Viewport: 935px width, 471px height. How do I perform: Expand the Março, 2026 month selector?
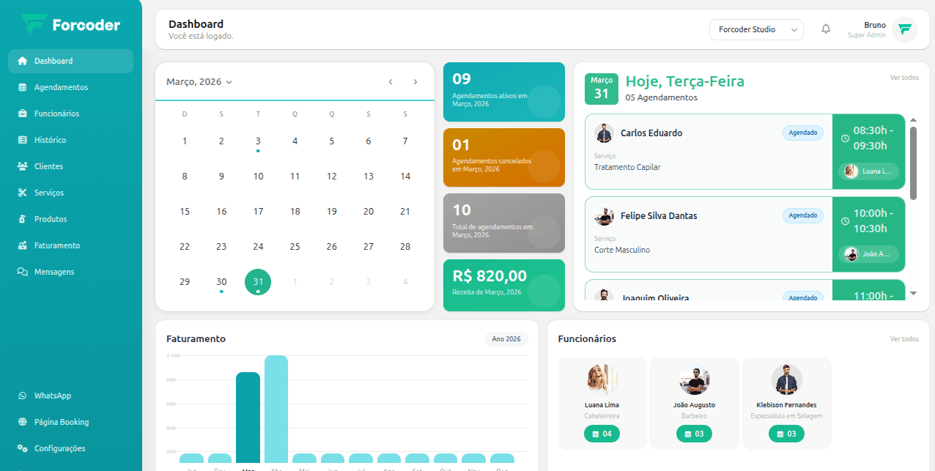[197, 82]
